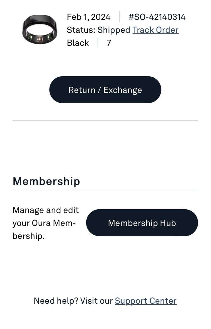The height and width of the screenshot is (329, 211).
Task: Click the ring size 7 value
Action: pos(109,43)
